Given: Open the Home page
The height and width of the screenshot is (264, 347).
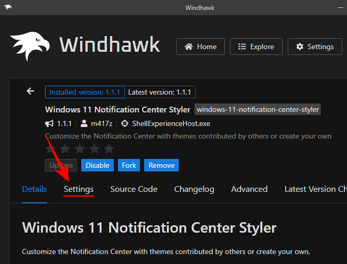Looking at the screenshot, I should coord(200,47).
